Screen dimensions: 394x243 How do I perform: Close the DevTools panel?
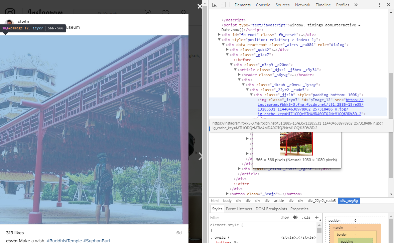point(388,5)
